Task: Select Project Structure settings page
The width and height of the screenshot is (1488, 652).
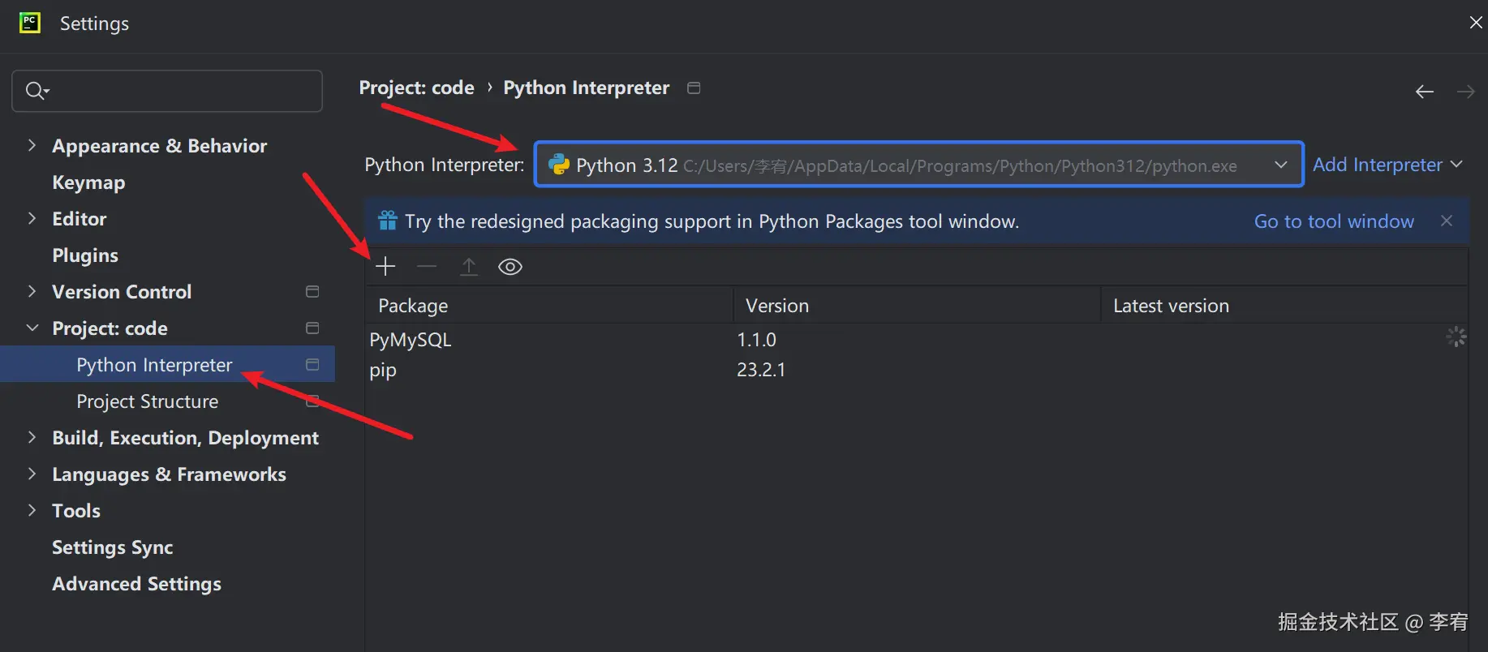Action: click(147, 401)
